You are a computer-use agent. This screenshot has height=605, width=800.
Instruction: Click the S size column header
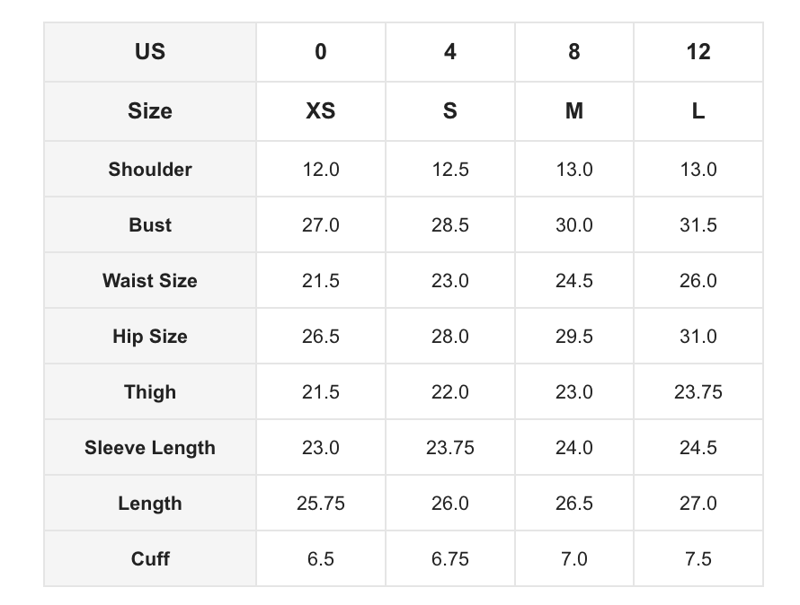(x=450, y=110)
